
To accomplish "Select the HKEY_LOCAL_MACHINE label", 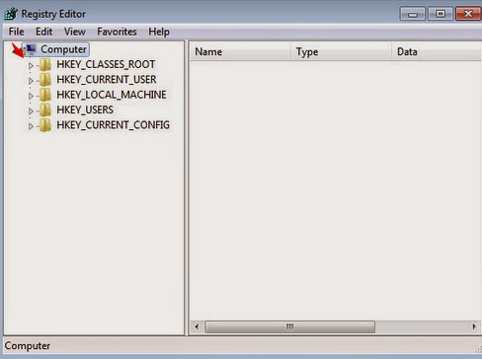I will click(112, 95).
